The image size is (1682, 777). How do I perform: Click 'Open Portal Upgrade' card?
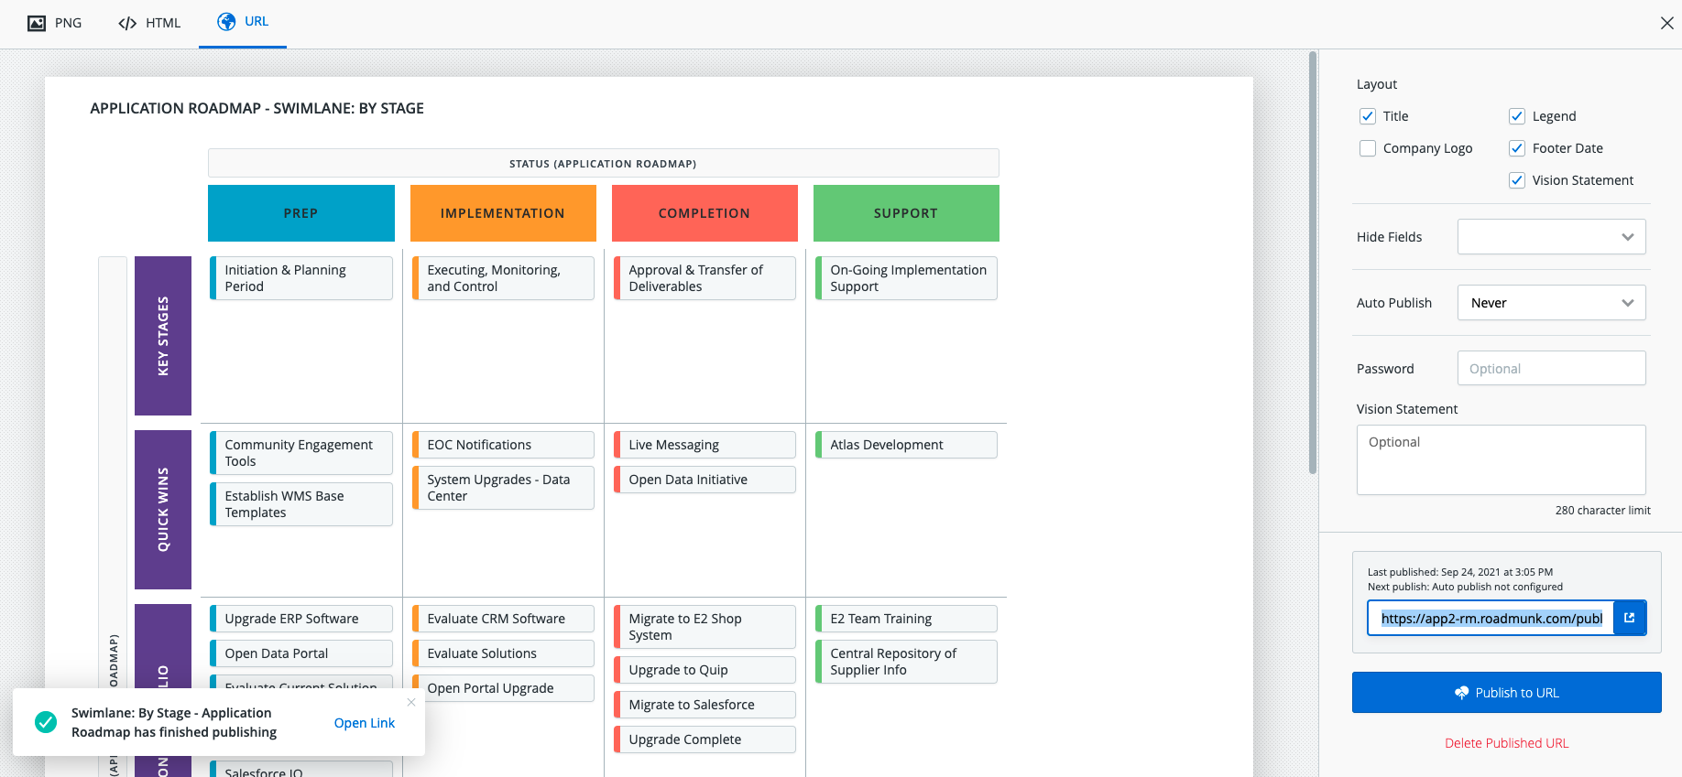(503, 688)
